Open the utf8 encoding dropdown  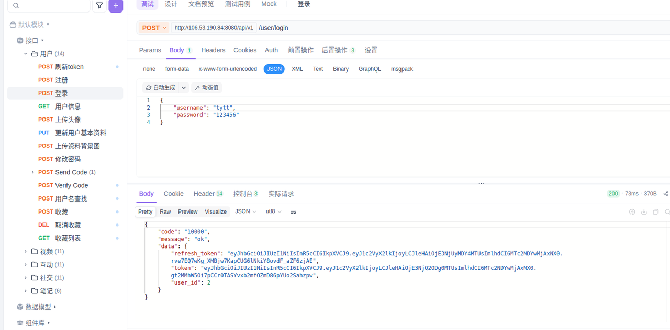tap(274, 211)
